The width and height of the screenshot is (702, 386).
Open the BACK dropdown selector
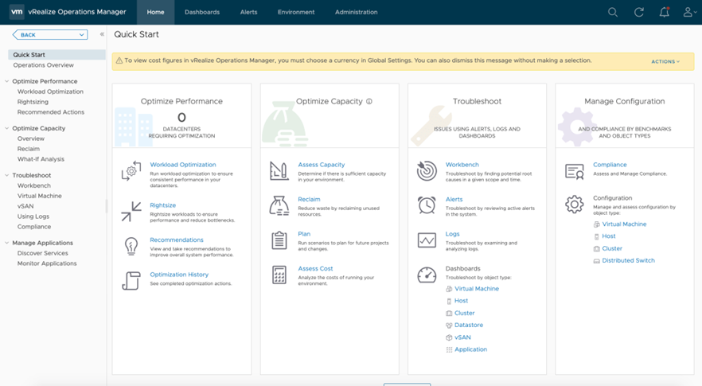(50, 34)
